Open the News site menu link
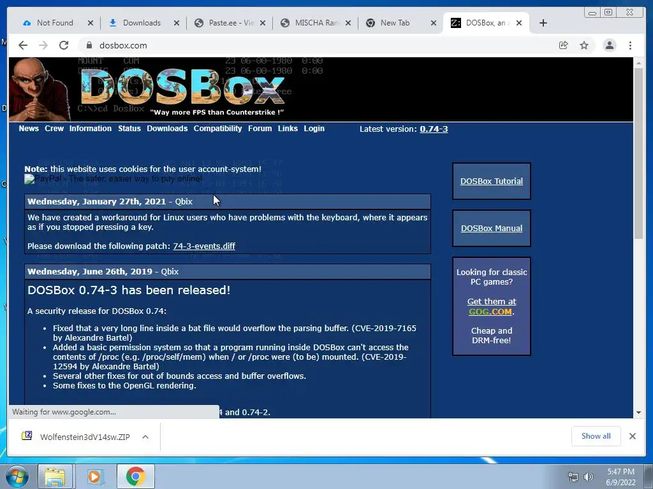This screenshot has height=489, width=653. tap(29, 129)
